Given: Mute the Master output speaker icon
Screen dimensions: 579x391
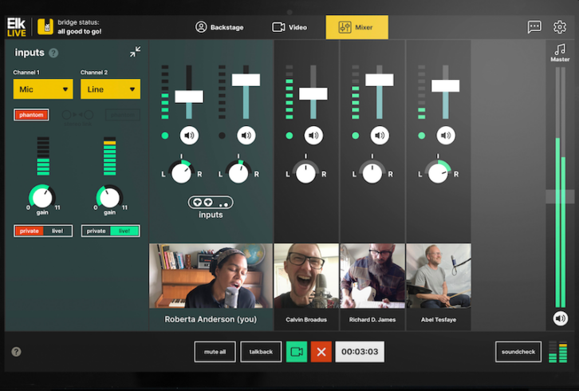Looking at the screenshot, I should (560, 318).
